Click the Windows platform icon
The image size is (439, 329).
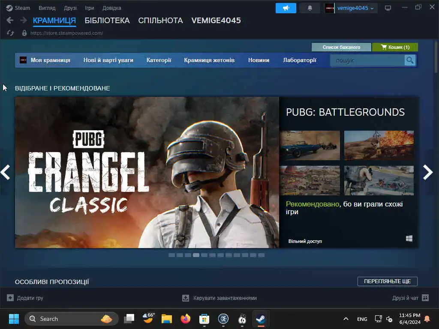click(409, 239)
